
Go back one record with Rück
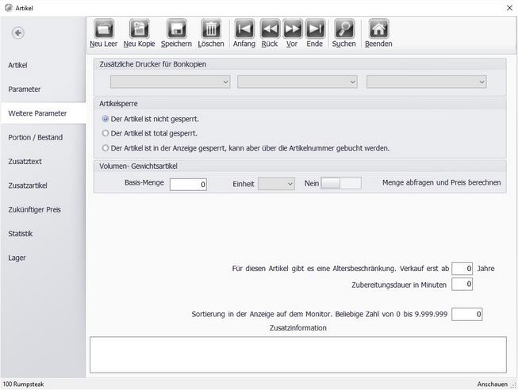tap(270, 29)
